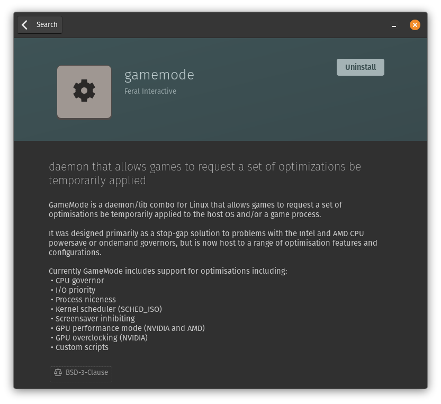Image resolution: width=441 pixels, height=404 pixels.
Task: Uninstall the gamemode package
Action: pyautogui.click(x=361, y=67)
